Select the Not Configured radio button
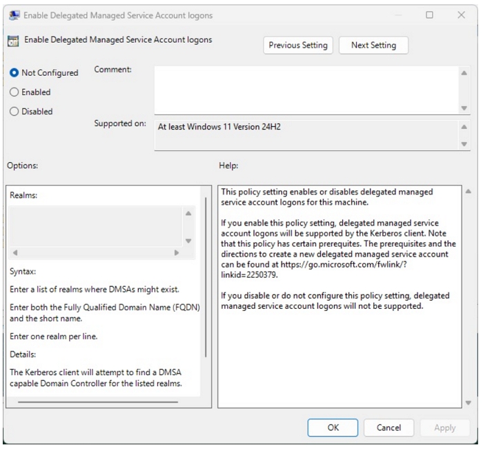 [14, 73]
